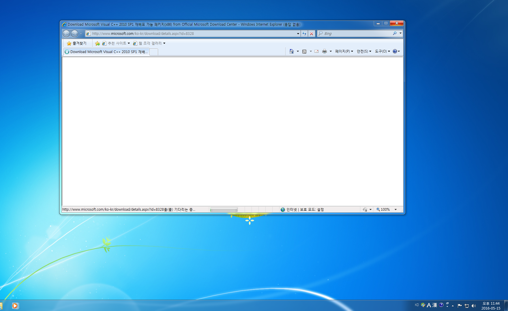This screenshot has width=508, height=311.
Task: Click the language bar restore icon in the taskbar
Action: coord(447,303)
